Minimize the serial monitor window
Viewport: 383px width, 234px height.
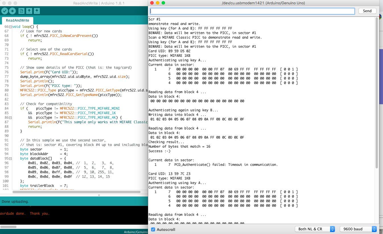[x=158, y=3]
